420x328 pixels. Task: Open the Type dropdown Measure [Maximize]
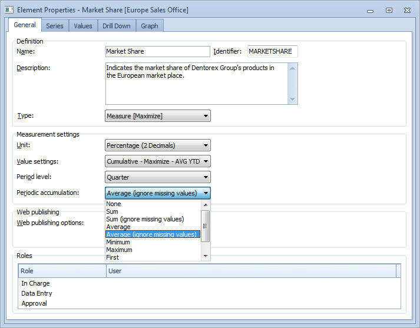[157, 116]
